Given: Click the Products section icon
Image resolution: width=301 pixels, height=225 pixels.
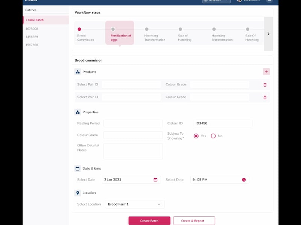Looking at the screenshot, I should [x=78, y=72].
